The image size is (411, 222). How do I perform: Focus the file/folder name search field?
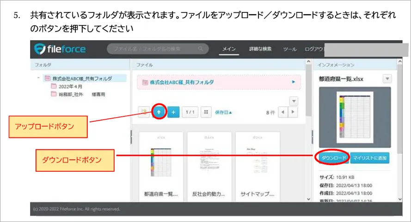(x=158, y=49)
